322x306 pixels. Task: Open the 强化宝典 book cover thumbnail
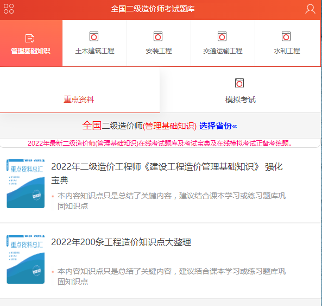pyautogui.click(x=26, y=184)
